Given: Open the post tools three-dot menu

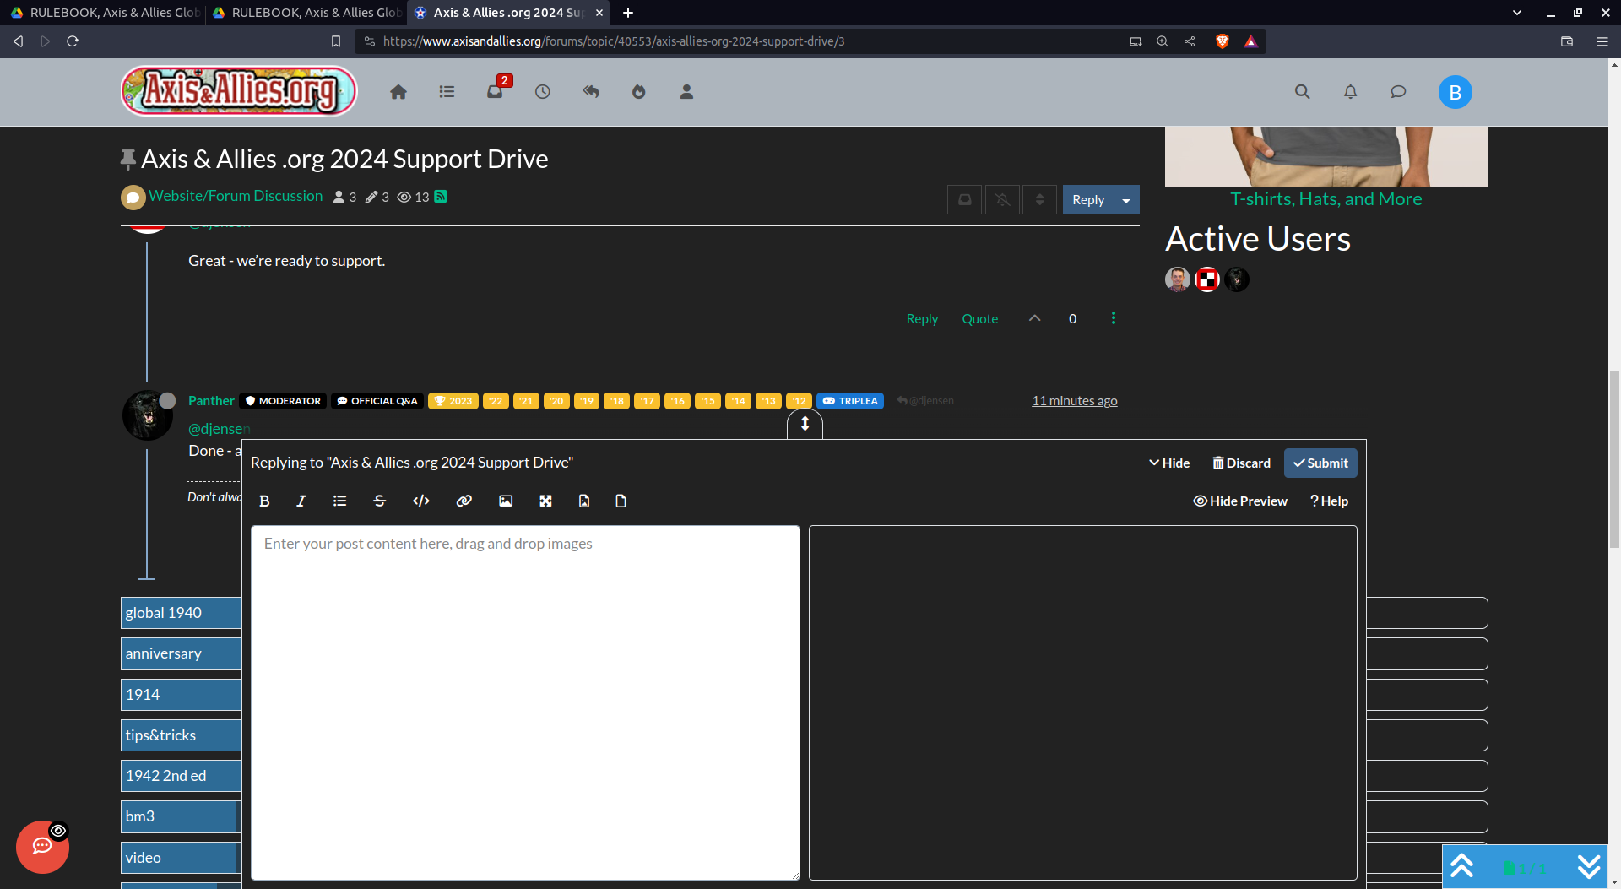Looking at the screenshot, I should [x=1114, y=318].
